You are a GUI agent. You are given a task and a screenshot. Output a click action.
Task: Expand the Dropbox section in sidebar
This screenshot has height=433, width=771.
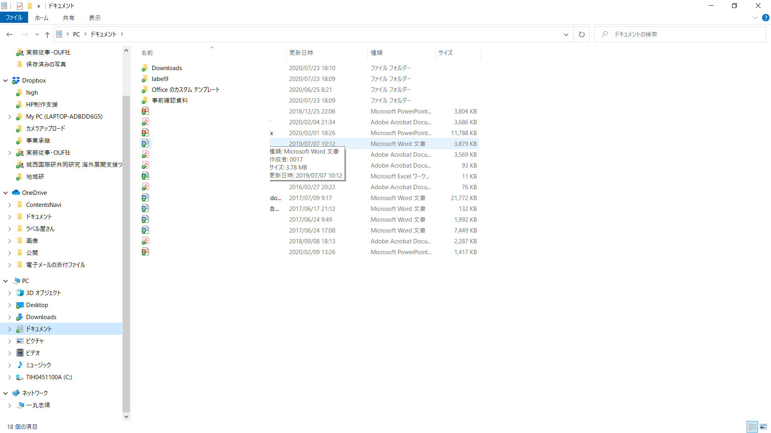(5, 80)
